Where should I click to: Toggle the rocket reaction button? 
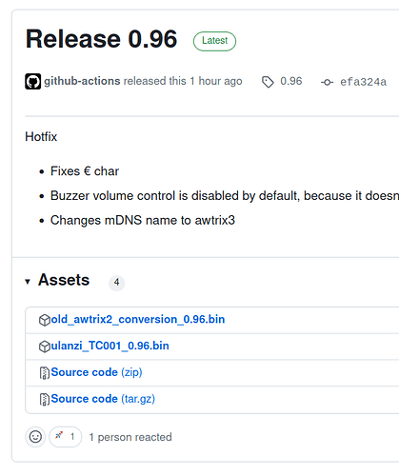pos(66,437)
